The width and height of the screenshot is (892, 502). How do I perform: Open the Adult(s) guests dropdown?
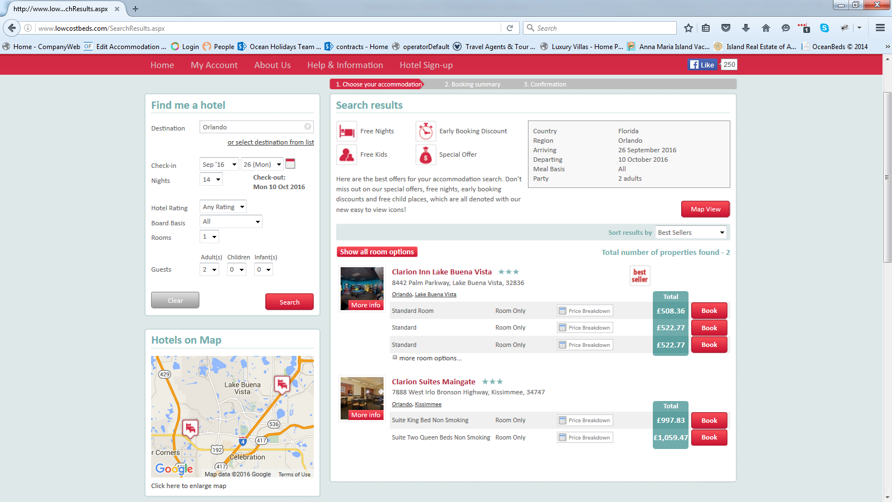point(210,269)
